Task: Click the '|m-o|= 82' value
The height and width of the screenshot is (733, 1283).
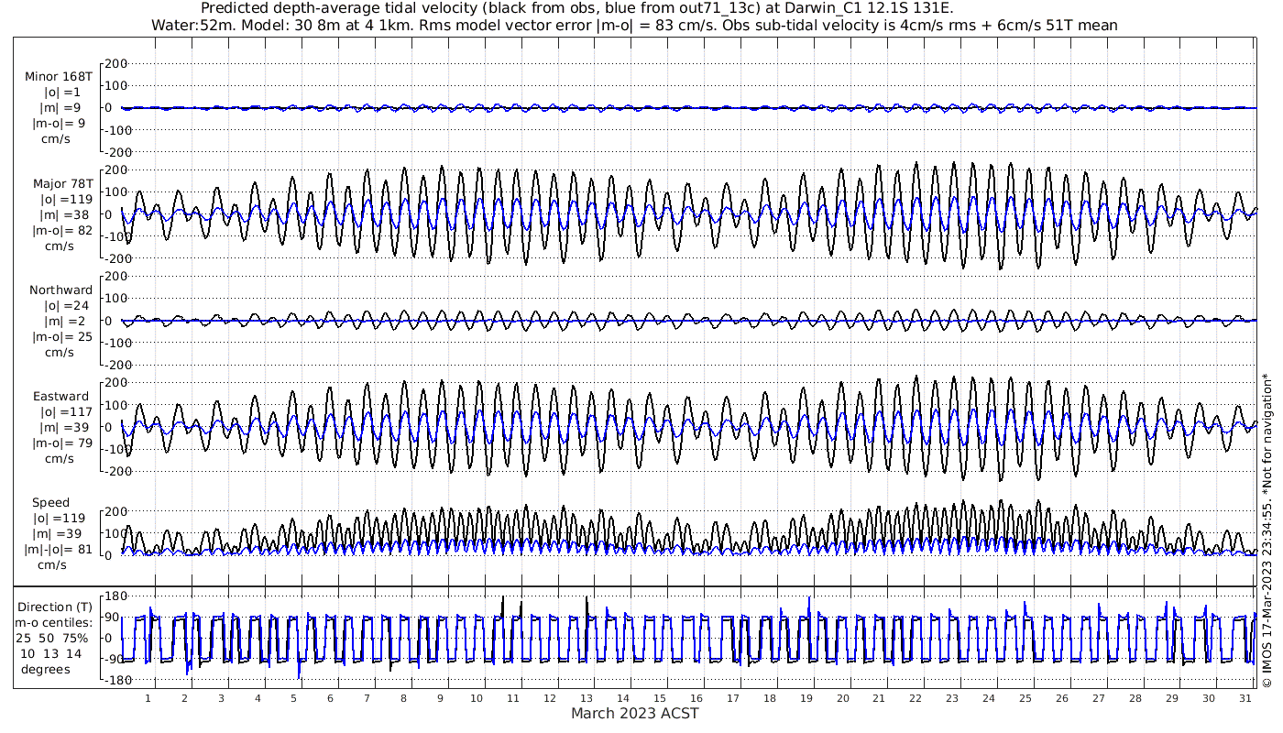Action: click(x=62, y=230)
